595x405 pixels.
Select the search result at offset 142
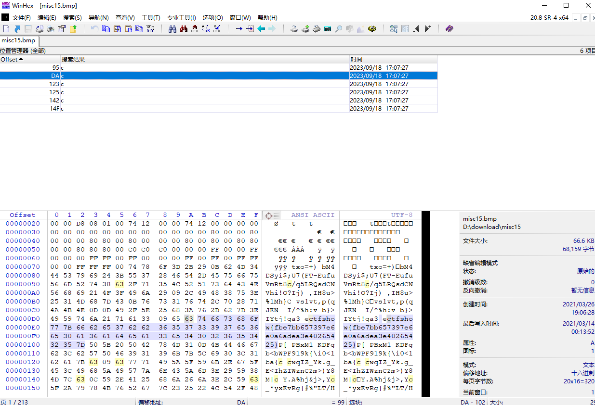click(x=219, y=101)
